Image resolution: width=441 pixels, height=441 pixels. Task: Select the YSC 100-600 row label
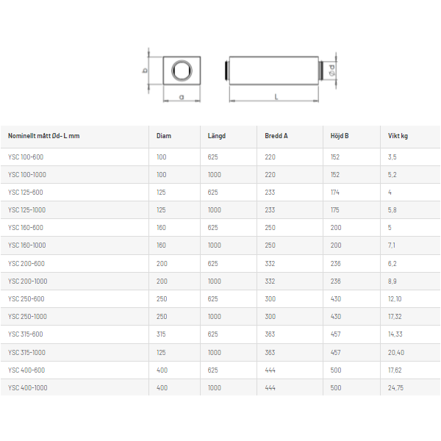pos(26,157)
